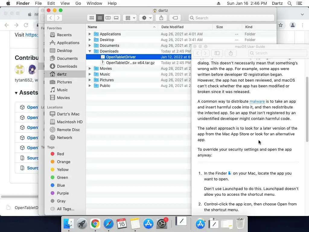This screenshot has width=309, height=232.
Task: Open the File menu
Action: [38, 3]
